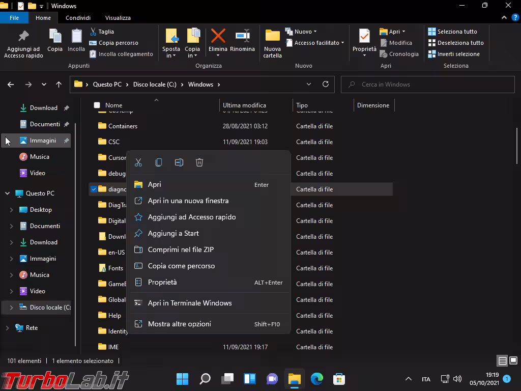
Task: Refresh the current folder view
Action: [x=326, y=85]
